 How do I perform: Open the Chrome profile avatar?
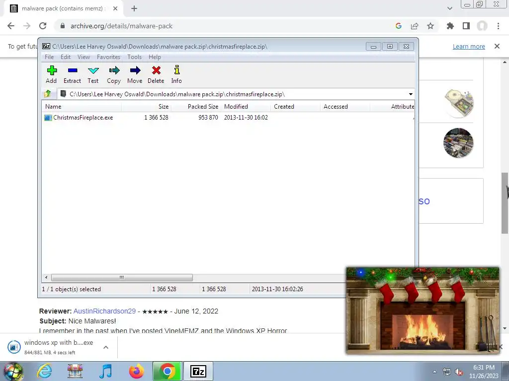[x=482, y=26]
